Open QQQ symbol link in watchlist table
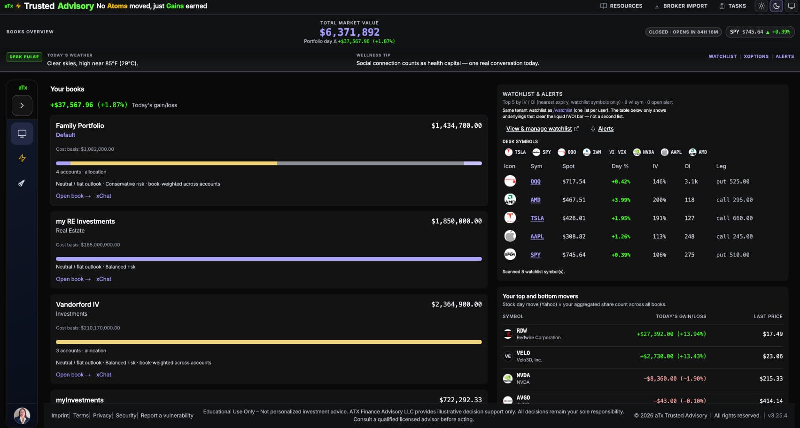 [536, 182]
